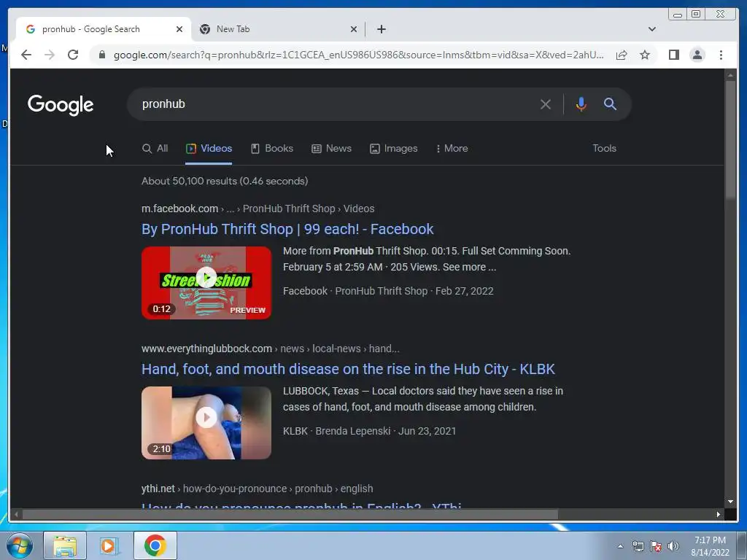
Task: Play the KLBK news video thumbnail
Action: click(206, 423)
